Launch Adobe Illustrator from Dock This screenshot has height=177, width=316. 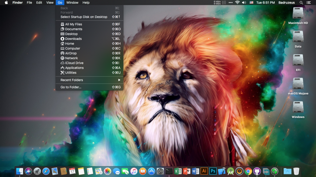coord(204,171)
